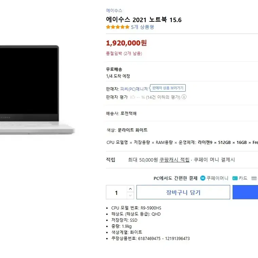The width and height of the screenshot is (258, 258).
Task: Click the blue purchase button
Action: tap(245, 192)
